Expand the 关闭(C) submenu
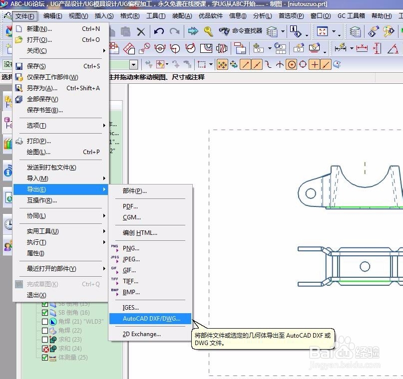Viewport: 403px width, 379px height. pos(60,50)
